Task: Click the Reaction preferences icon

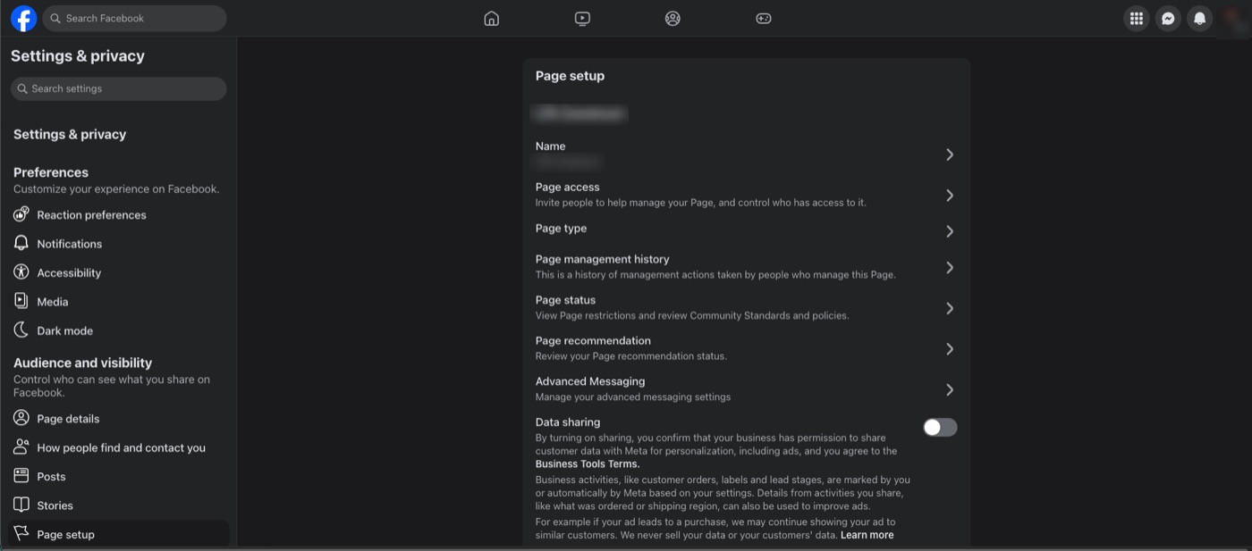Action: point(21,214)
